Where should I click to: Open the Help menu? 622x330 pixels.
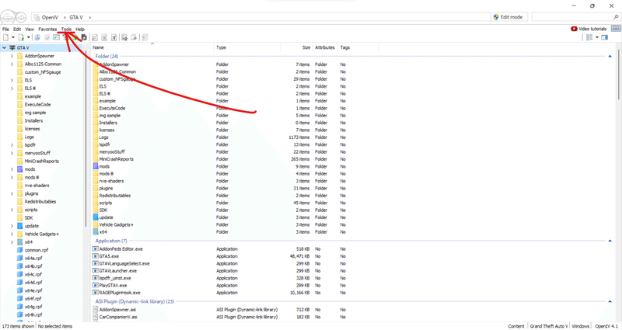80,29
